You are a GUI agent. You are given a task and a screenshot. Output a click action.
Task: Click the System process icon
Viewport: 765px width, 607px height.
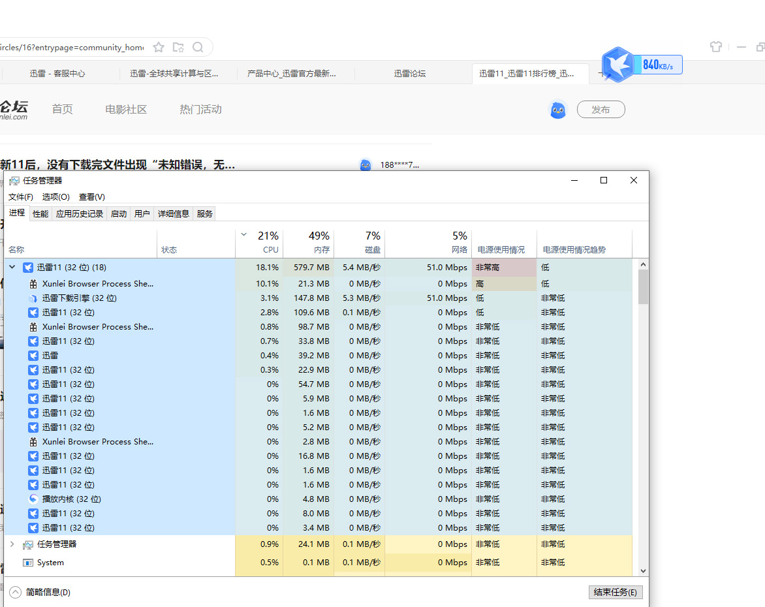pos(27,562)
